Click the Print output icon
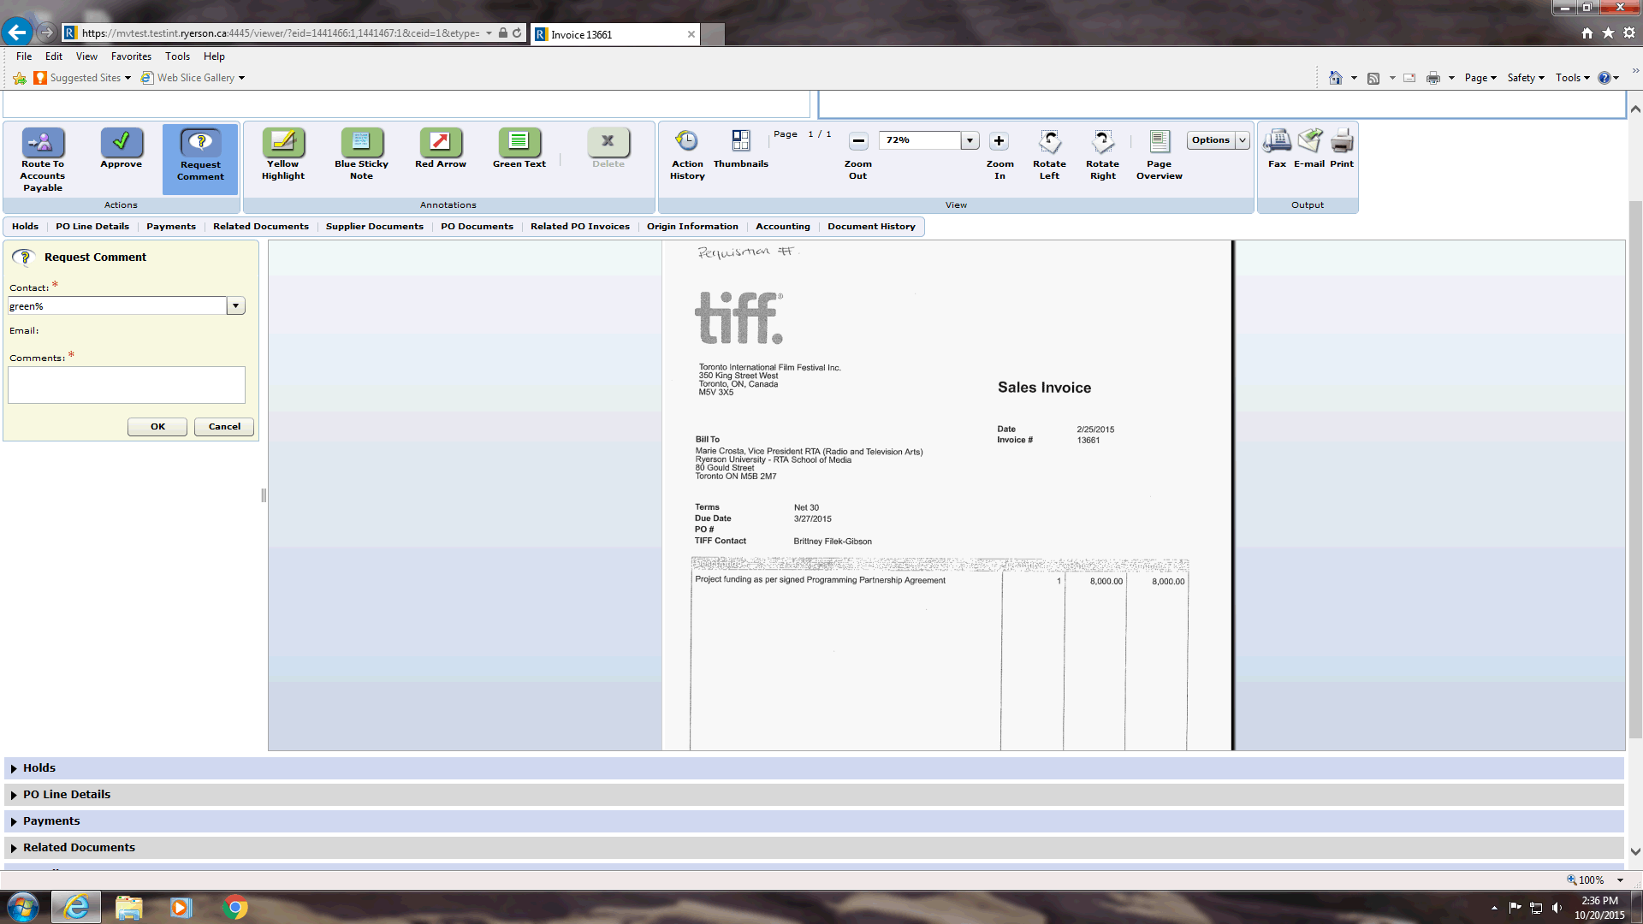The height and width of the screenshot is (924, 1643). [1341, 142]
